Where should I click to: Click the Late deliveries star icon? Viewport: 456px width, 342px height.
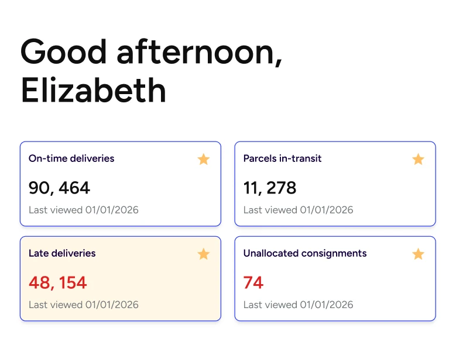pos(203,254)
